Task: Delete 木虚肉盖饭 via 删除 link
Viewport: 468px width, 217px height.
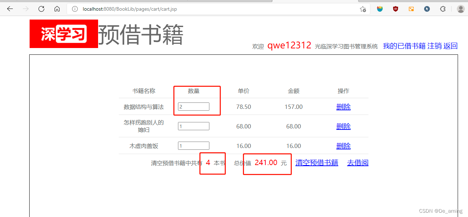Action: 344,146
